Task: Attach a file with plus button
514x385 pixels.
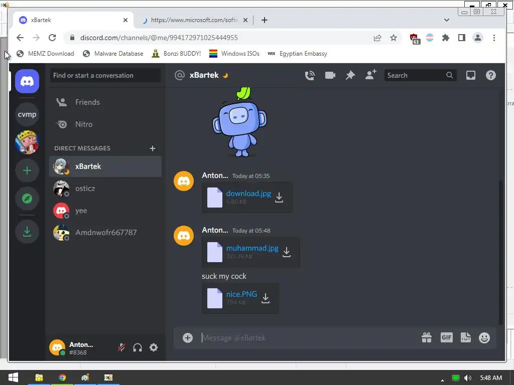Action: pyautogui.click(x=188, y=337)
